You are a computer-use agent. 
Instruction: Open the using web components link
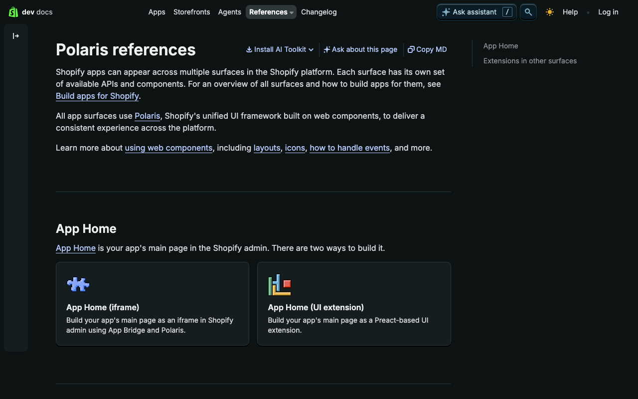[x=168, y=148]
